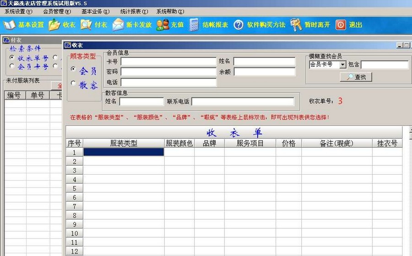Click 暂时离开 toolbar label
Viewport: 412px width, 256px height.
(x=317, y=25)
